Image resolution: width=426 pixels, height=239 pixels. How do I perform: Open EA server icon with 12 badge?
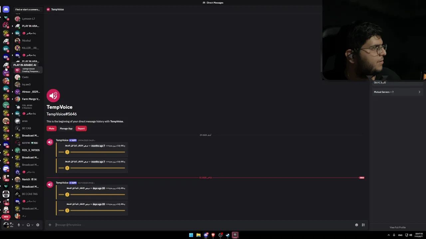6,145
